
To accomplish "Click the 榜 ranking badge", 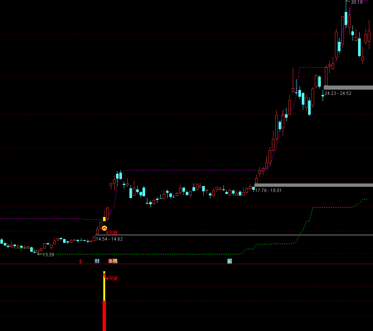I will coord(115,261).
